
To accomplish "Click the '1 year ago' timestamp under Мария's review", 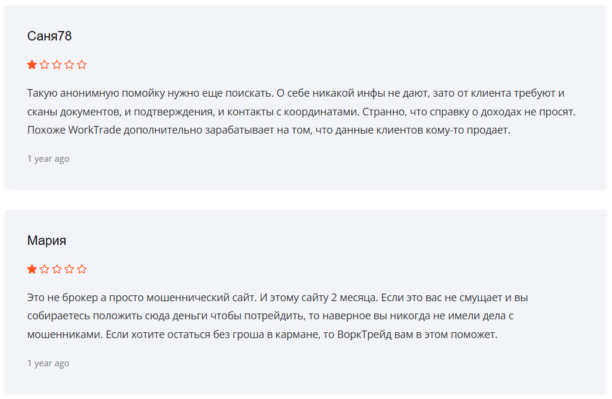I will (x=49, y=363).
